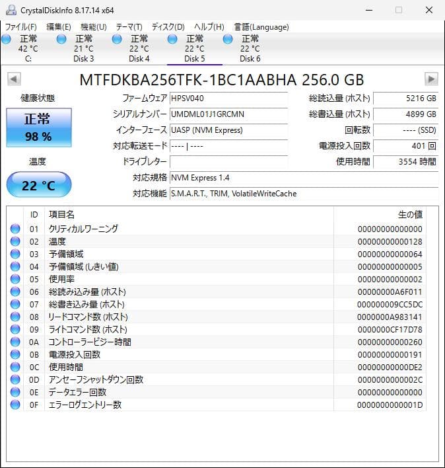Click status orb of attribute 0D アンセーフシャットダウン回数

click(15, 379)
